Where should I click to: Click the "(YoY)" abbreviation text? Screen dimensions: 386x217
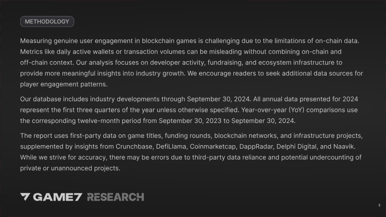(300, 109)
